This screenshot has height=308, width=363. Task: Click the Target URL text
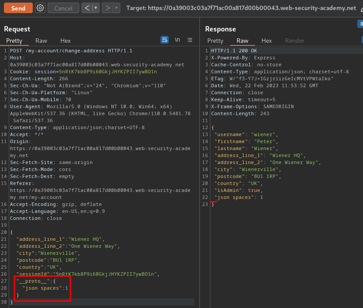pyautogui.click(x=241, y=8)
